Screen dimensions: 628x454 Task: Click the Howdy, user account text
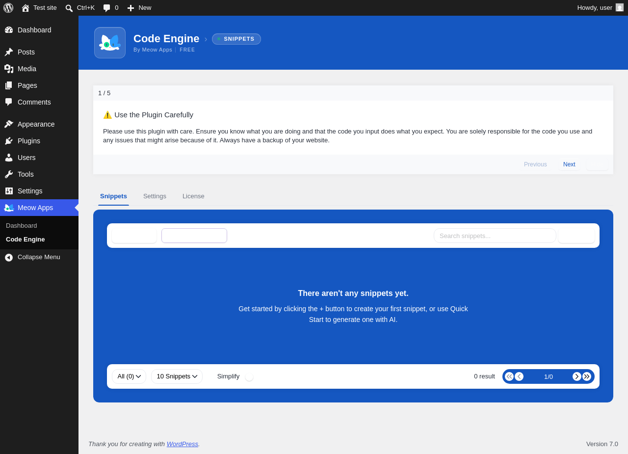[595, 8]
